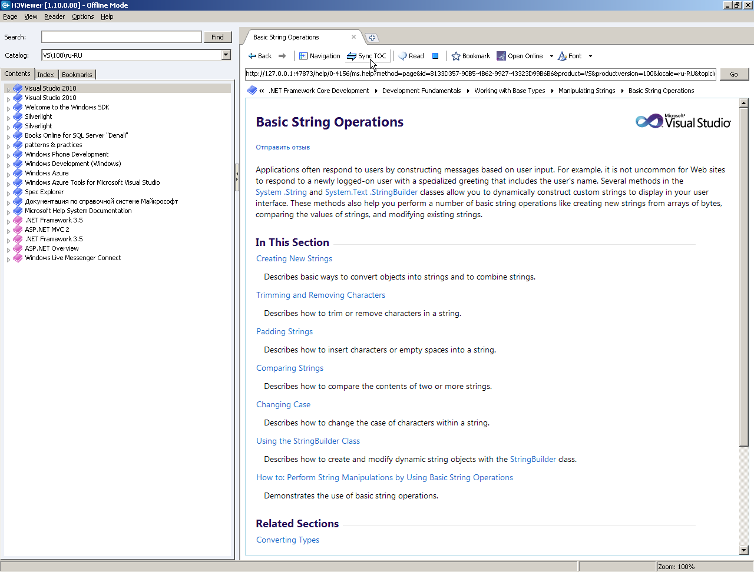The width and height of the screenshot is (754, 572).
Task: Toggle the Navigation pane icon
Action: (x=303, y=56)
